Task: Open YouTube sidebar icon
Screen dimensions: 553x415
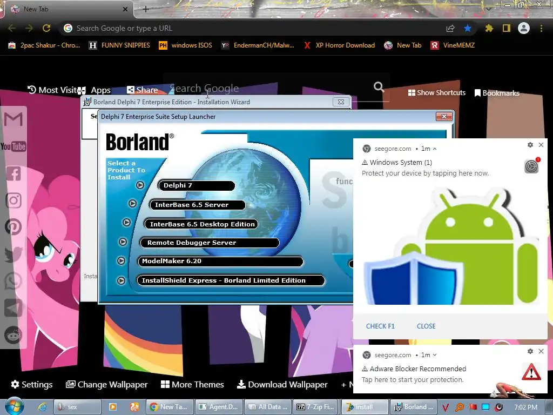Action: pyautogui.click(x=14, y=146)
